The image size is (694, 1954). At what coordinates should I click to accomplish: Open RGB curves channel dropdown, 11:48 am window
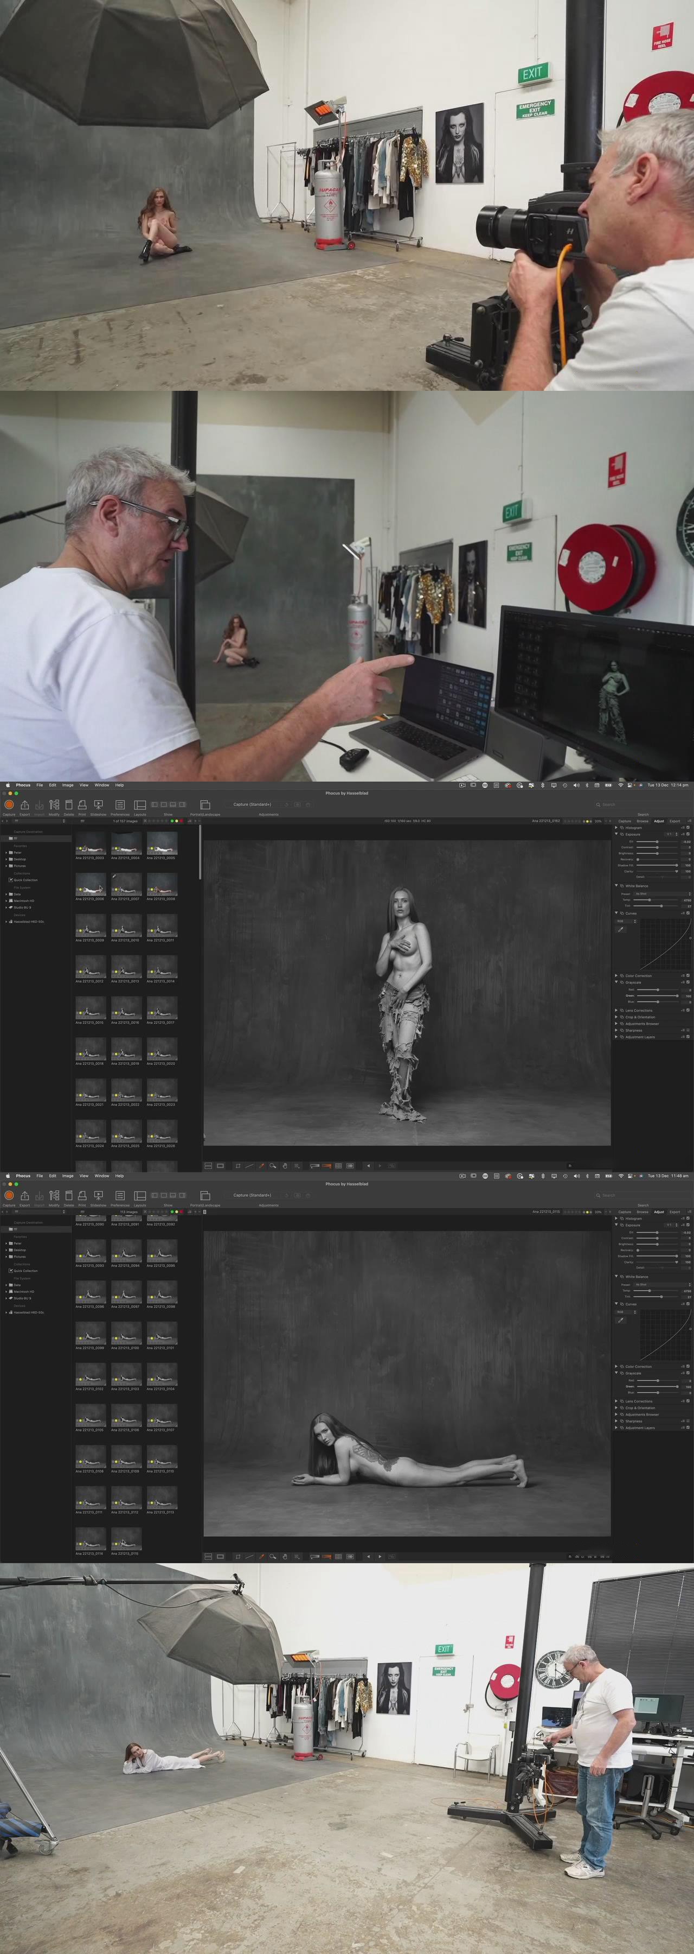626,1311
